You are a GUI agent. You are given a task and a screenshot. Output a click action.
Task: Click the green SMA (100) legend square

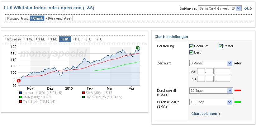[20, 97]
